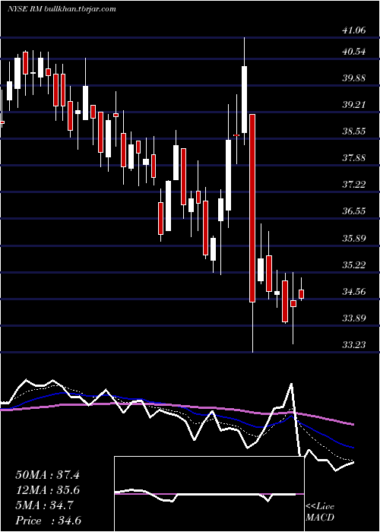Click the NYSE RM bullkhan.tbrjar.com header text

62,9
